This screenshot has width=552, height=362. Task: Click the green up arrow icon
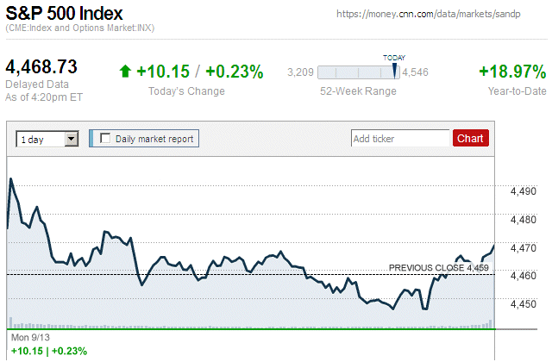[125, 72]
